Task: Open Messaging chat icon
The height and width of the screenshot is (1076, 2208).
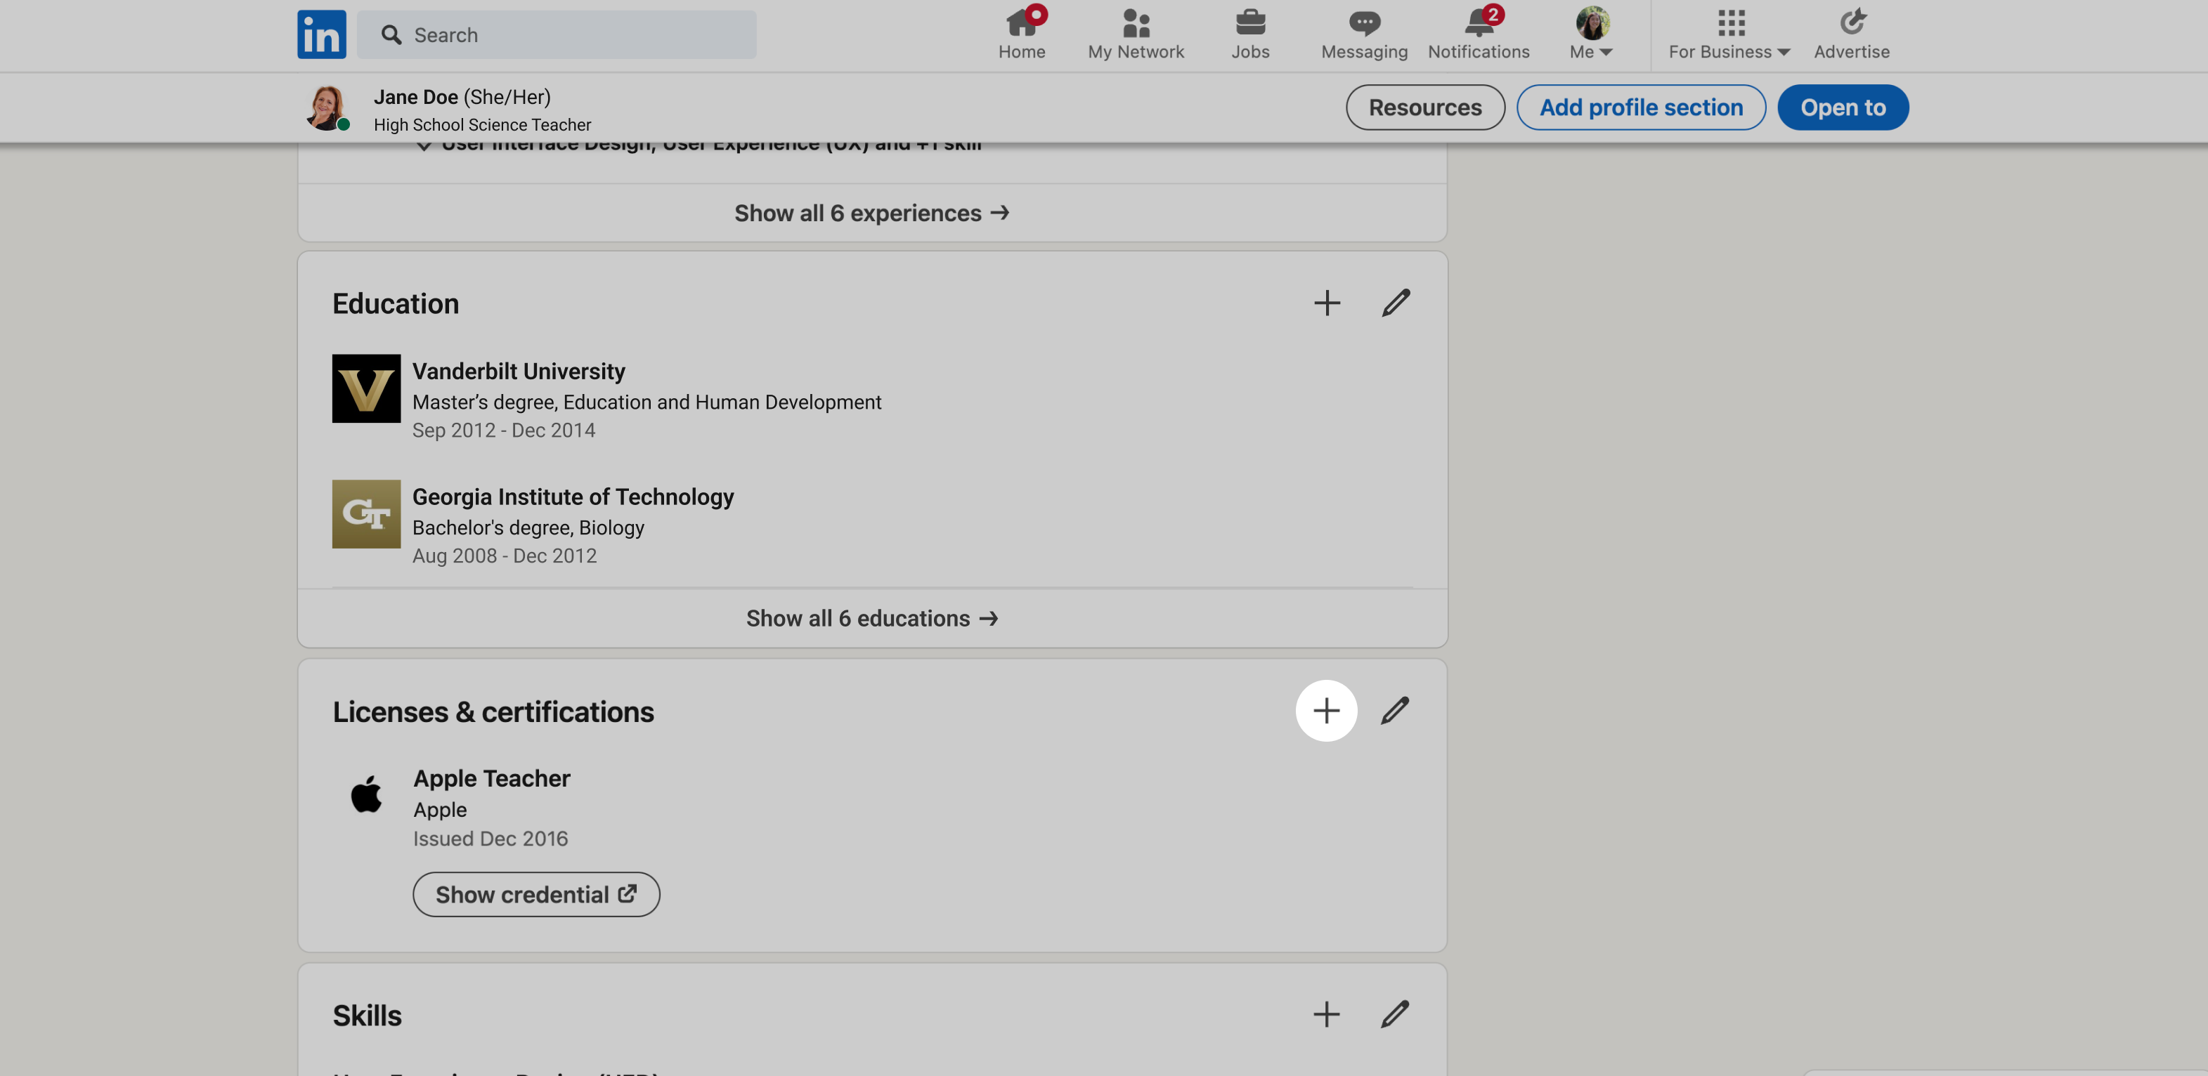Action: point(1365,34)
